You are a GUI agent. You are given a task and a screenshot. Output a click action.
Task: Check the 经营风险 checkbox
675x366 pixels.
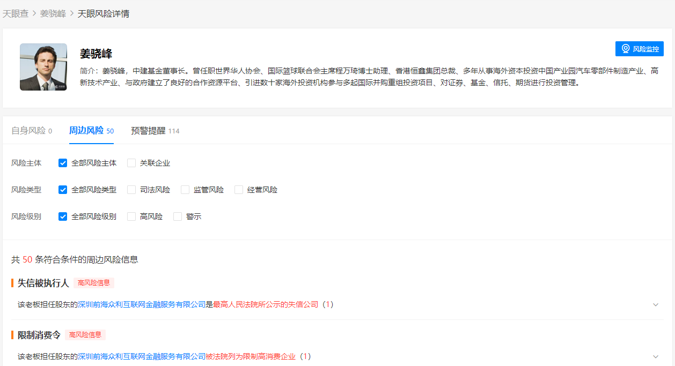coord(239,190)
